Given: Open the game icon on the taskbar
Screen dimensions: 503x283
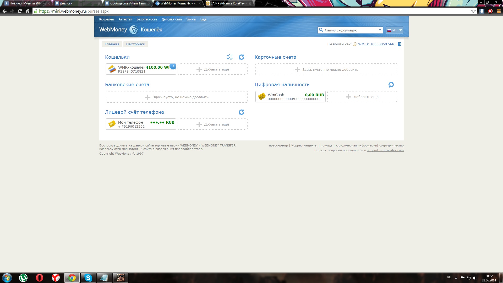Looking at the screenshot, I should pyautogui.click(x=121, y=278).
